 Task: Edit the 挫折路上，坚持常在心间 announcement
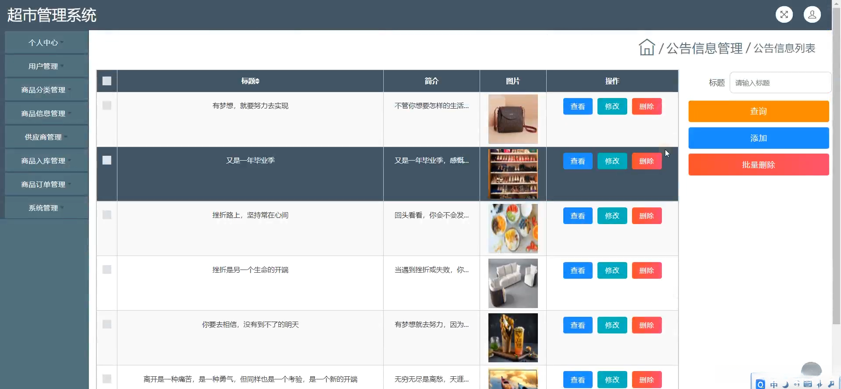612,216
